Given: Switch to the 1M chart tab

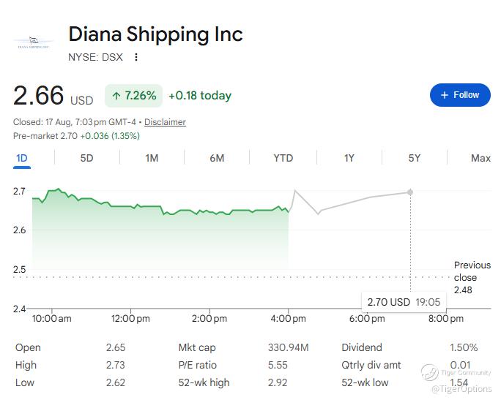Looking at the screenshot, I should pyautogui.click(x=152, y=158).
